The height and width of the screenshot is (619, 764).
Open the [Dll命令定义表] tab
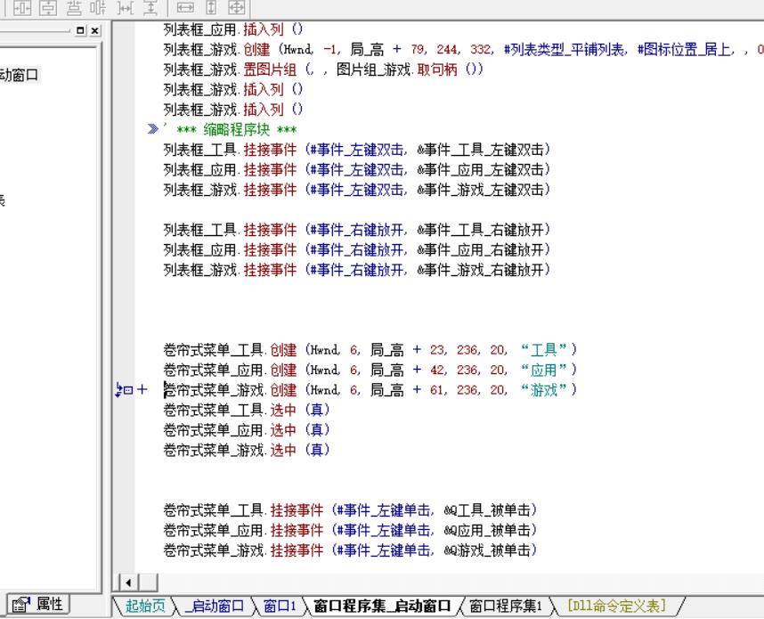pos(616,606)
